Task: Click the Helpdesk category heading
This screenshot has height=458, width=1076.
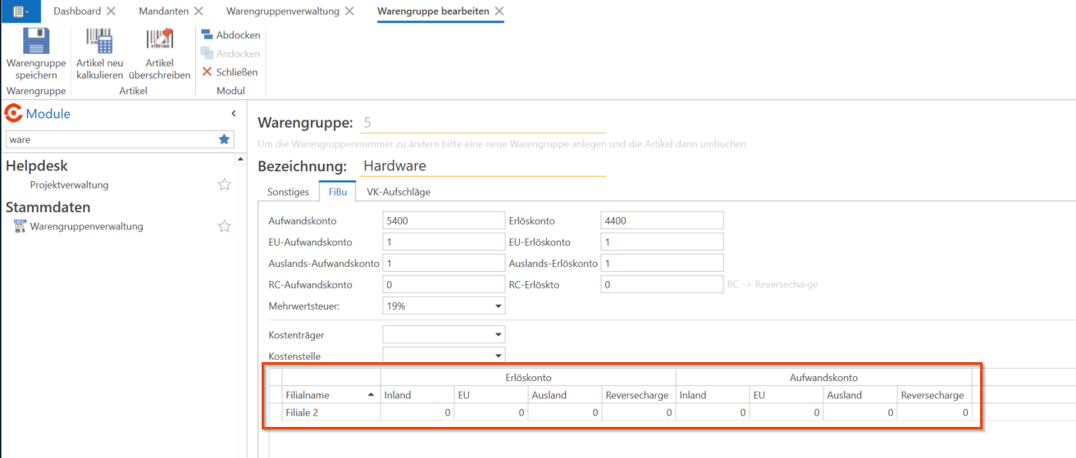Action: click(37, 166)
